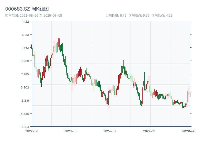Click the lowest candlestick near 2024-02

click(x=109, y=101)
